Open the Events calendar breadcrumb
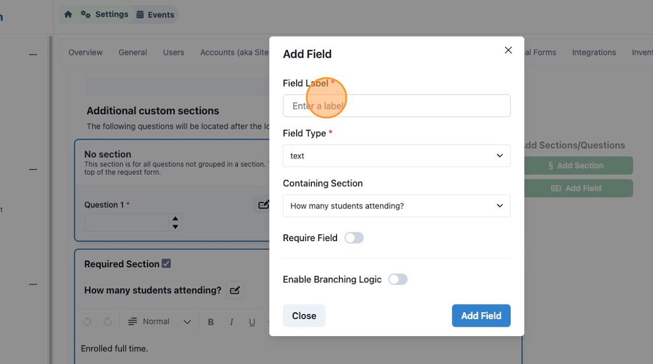Viewport: 653px width, 364px height. coord(155,15)
